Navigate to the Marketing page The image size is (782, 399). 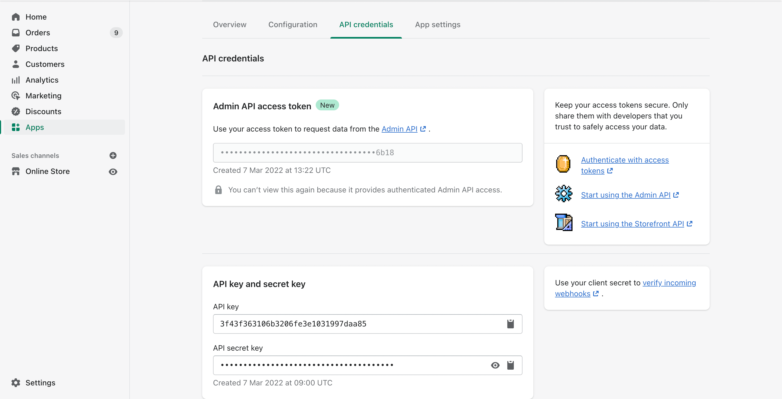coord(43,96)
